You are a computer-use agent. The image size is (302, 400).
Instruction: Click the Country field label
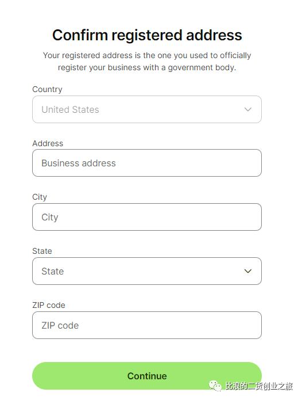pyautogui.click(x=47, y=89)
